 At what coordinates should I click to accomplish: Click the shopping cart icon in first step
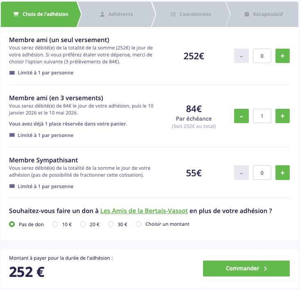tap(16, 14)
